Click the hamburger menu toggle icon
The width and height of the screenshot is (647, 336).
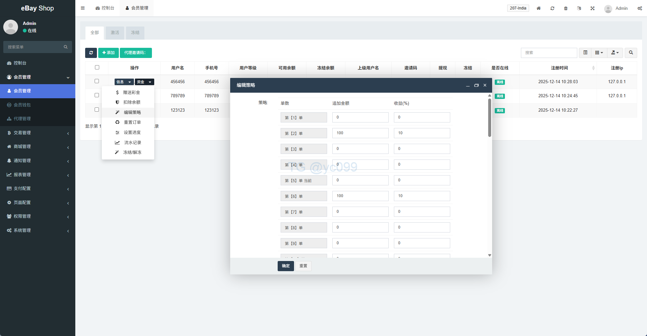83,8
